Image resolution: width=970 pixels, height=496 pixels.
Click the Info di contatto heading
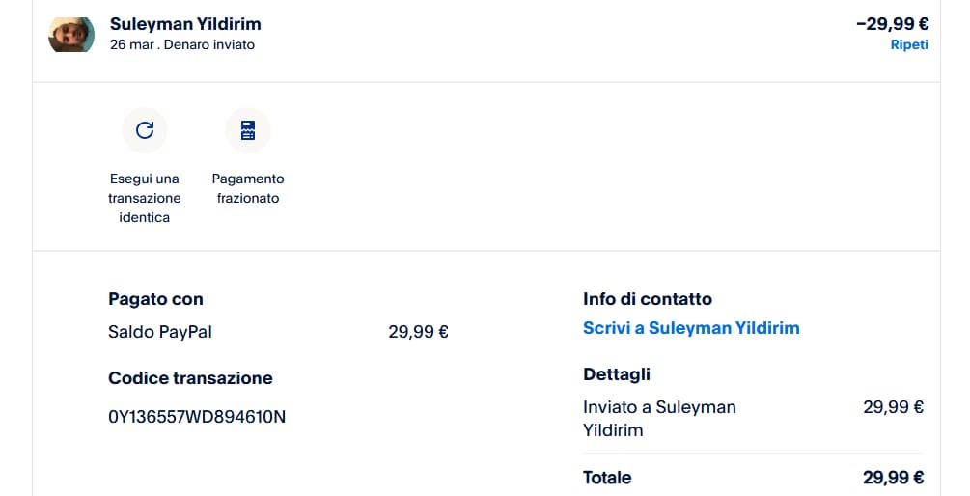(x=647, y=299)
